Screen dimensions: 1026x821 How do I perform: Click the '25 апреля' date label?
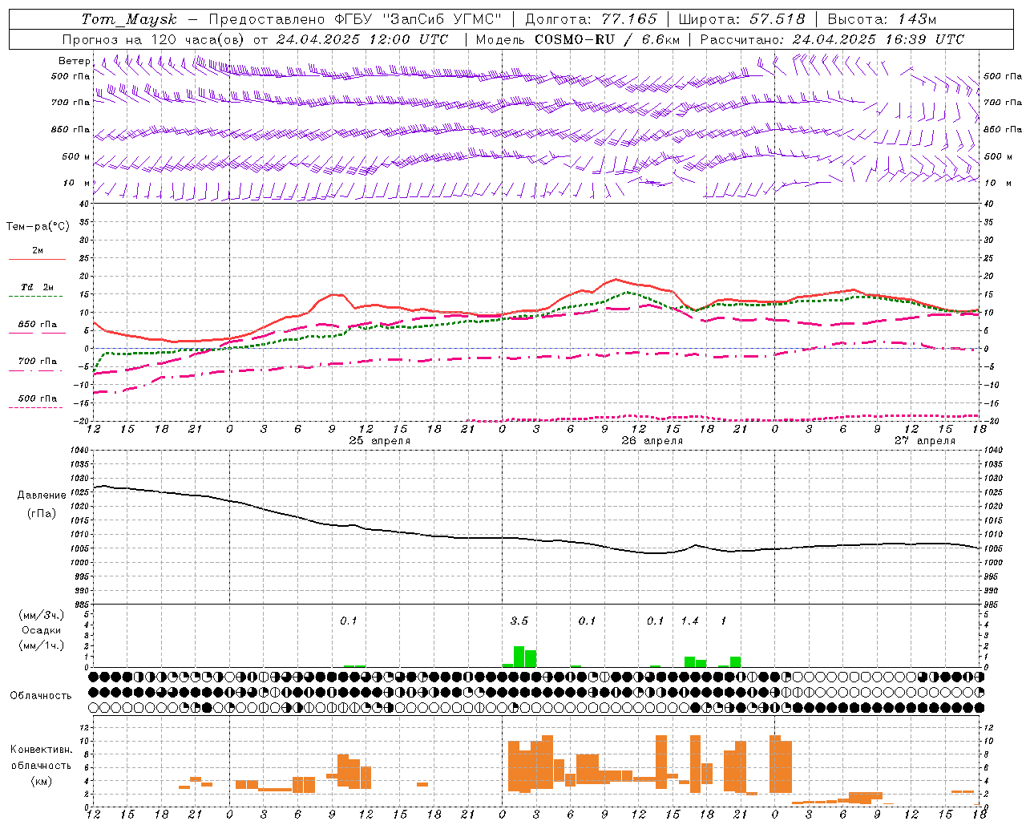pos(380,441)
